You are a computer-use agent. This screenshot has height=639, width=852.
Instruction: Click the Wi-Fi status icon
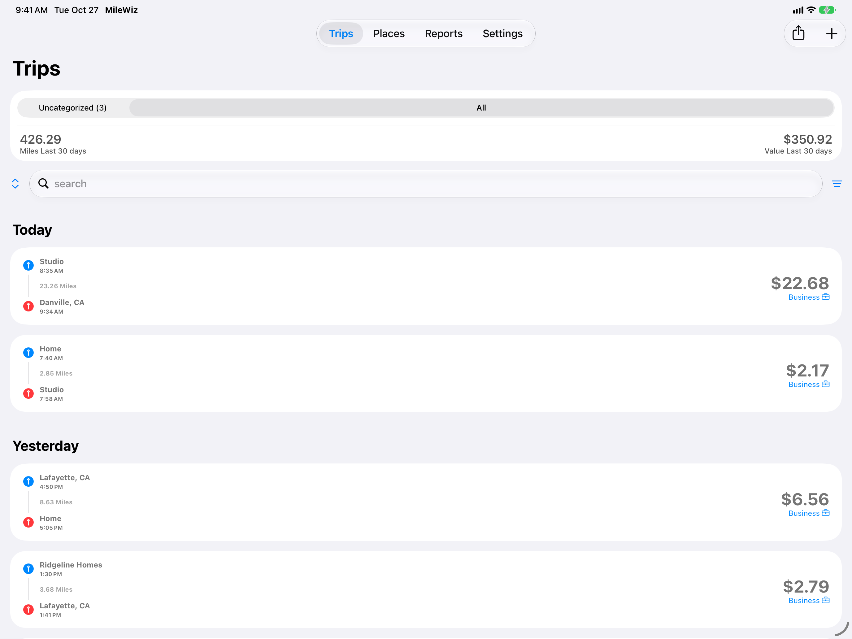pyautogui.click(x=811, y=10)
